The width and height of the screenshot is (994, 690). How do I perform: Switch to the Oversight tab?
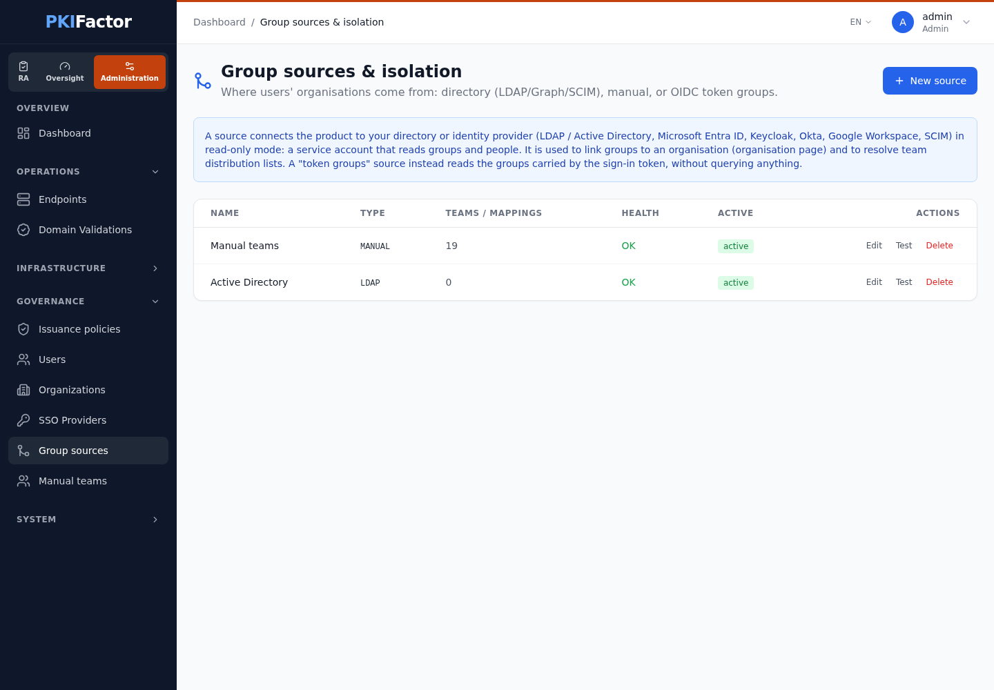[x=65, y=72]
